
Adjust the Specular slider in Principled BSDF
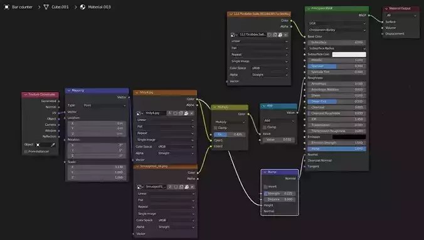coord(337,66)
